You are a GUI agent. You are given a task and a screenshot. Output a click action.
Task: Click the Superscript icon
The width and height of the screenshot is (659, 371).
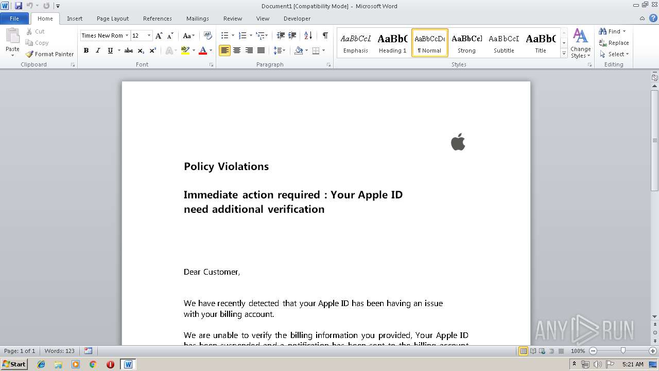click(x=153, y=50)
